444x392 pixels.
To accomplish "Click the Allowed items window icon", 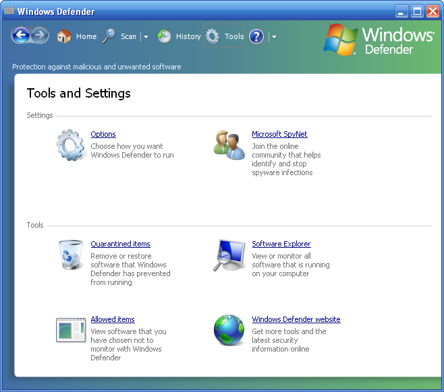I will click(x=71, y=330).
